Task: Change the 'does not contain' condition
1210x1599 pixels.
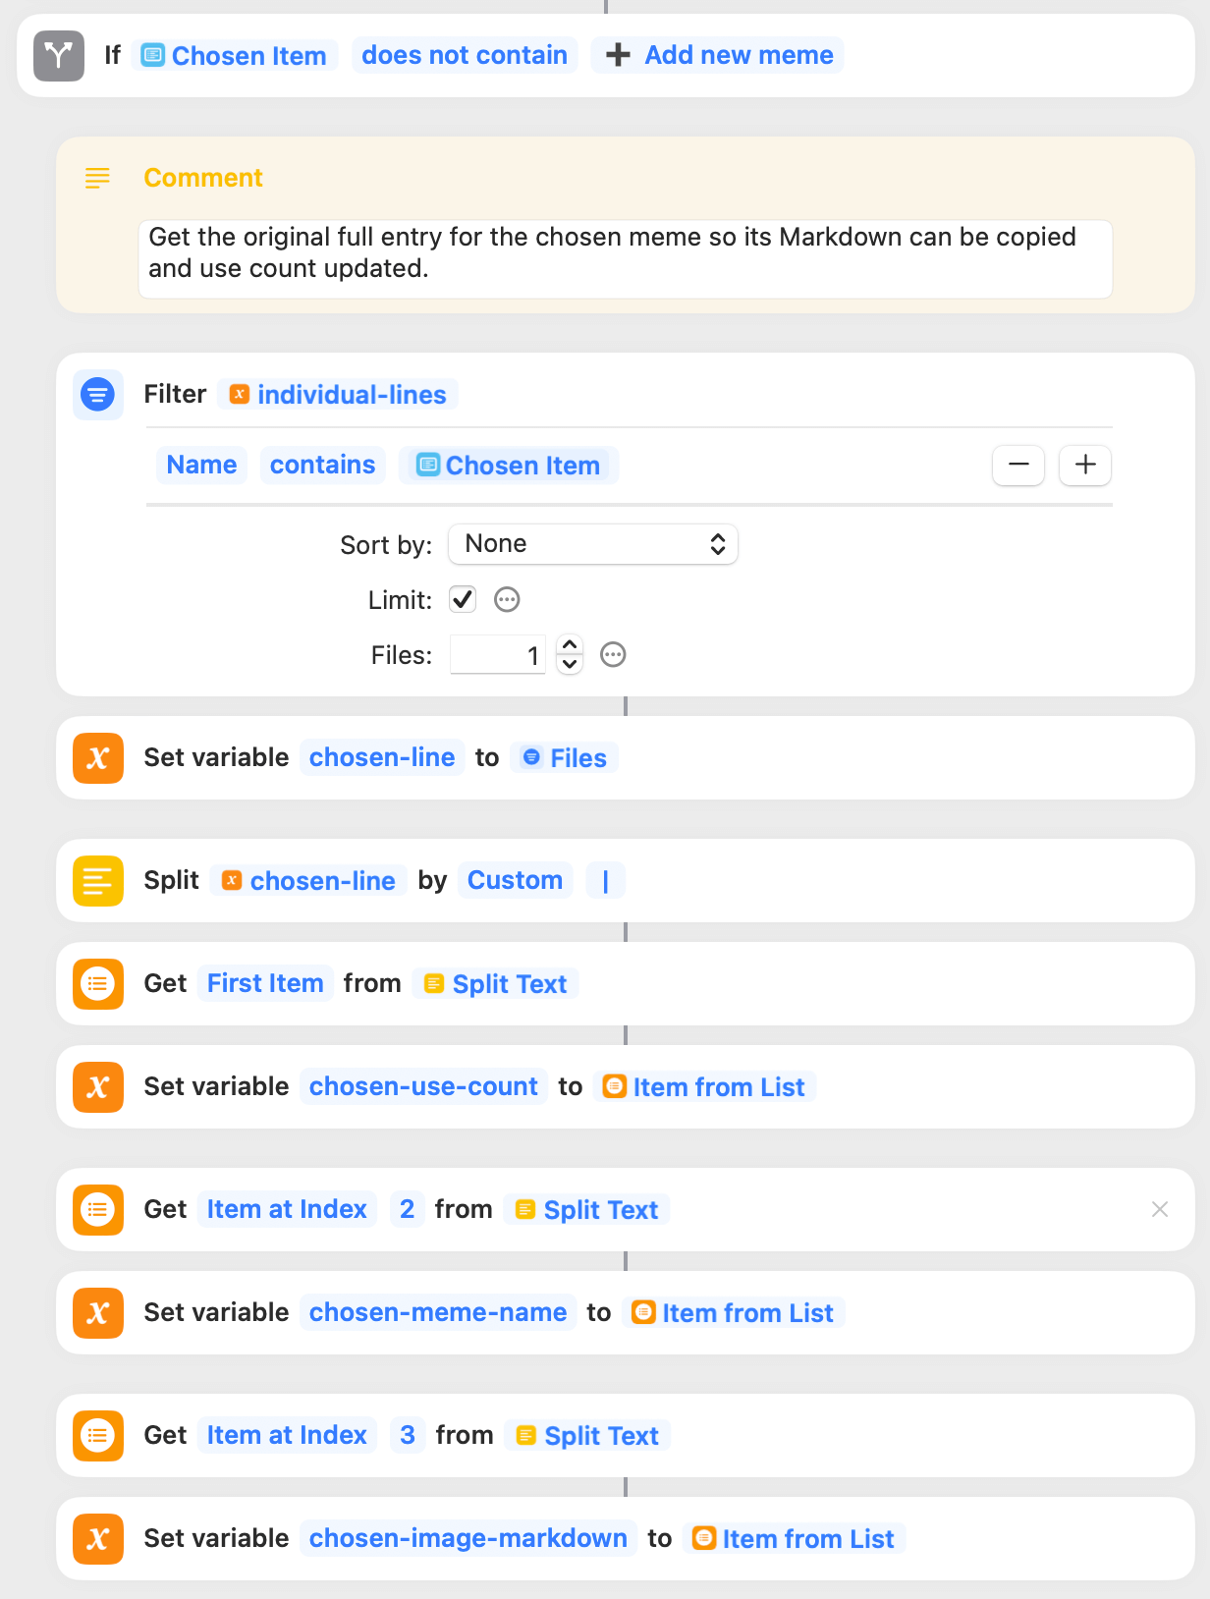Action: [x=465, y=55]
